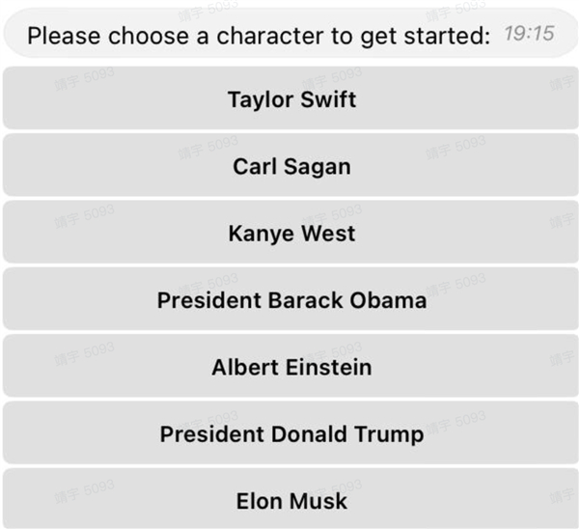This screenshot has width=579, height=529.
Task: Hit the Einstein option in the character list
Action: tap(291, 367)
